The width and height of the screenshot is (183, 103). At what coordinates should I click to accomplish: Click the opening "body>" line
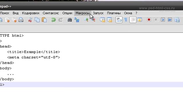[6, 68]
